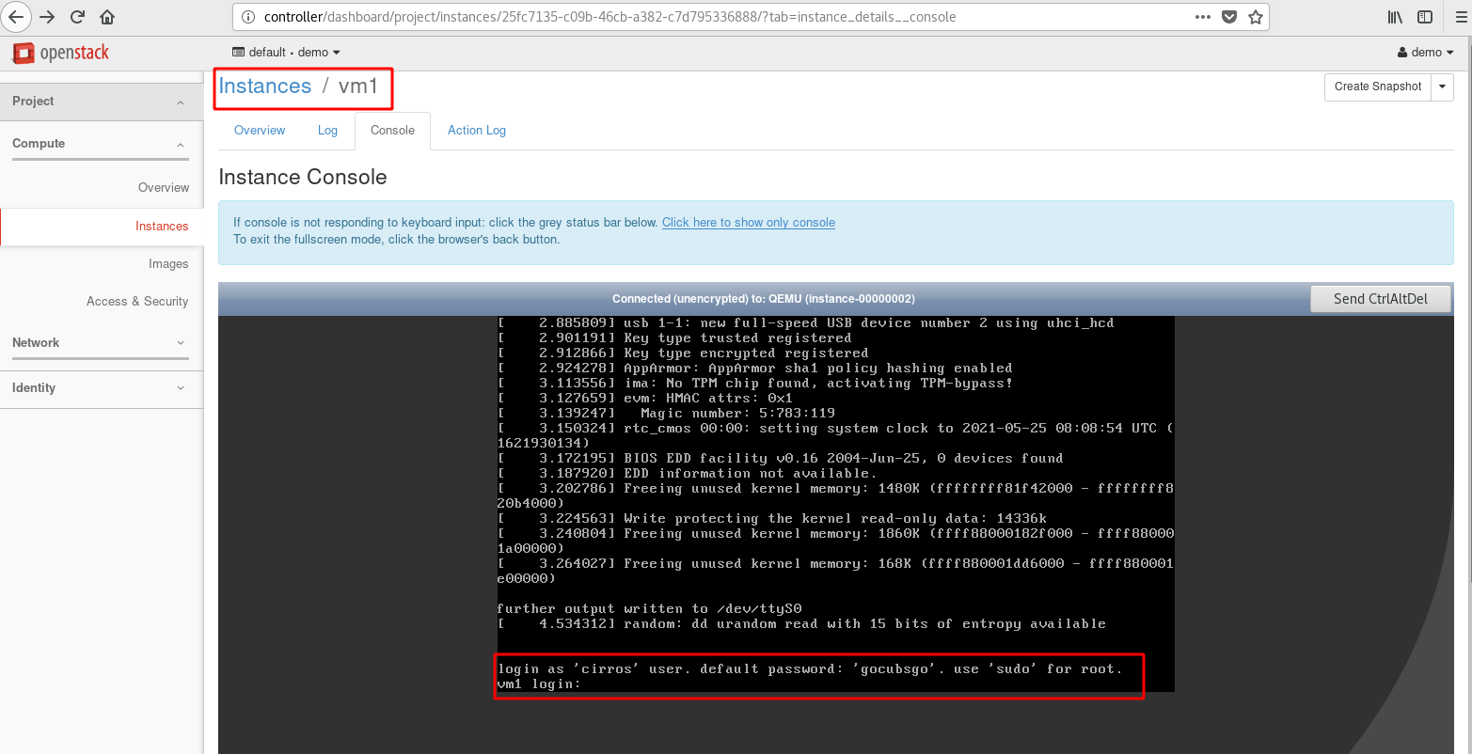Switch to the Log tab

pyautogui.click(x=327, y=131)
